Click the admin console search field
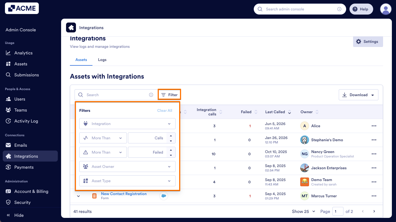 [299, 9]
